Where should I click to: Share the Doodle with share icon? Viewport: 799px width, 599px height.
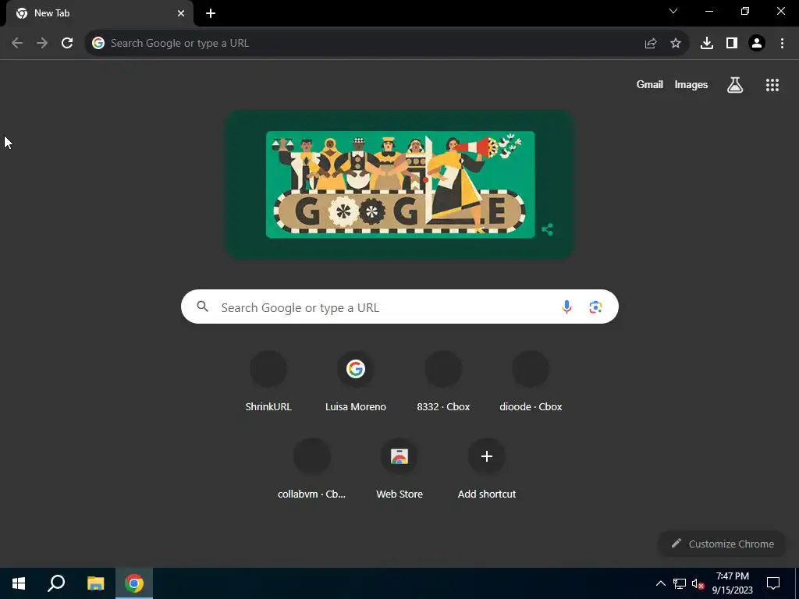[x=547, y=229]
